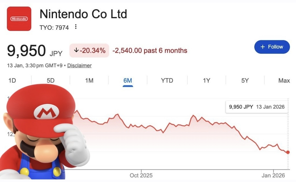Switch to the 1D time range tab
Image resolution: width=296 pixels, height=182 pixels.
pos(12,80)
